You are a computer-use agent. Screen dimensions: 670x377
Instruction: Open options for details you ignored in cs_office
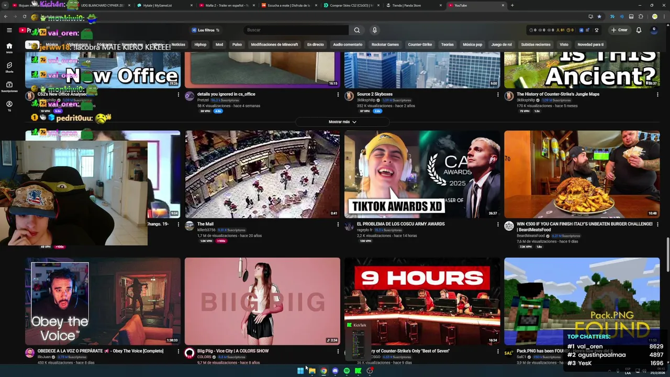[338, 95]
